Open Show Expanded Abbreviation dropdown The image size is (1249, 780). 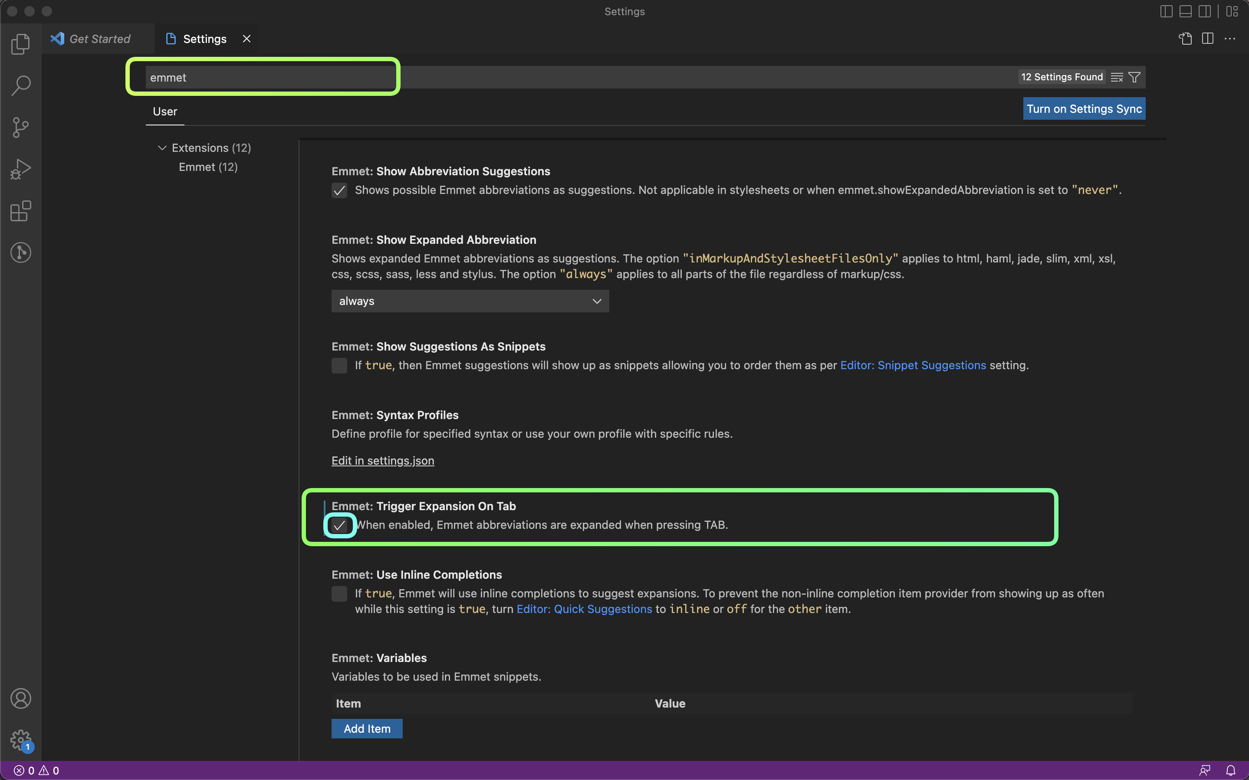[x=470, y=301]
